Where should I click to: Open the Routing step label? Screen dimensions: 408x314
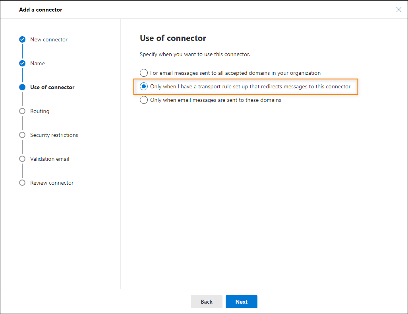pyautogui.click(x=40, y=111)
